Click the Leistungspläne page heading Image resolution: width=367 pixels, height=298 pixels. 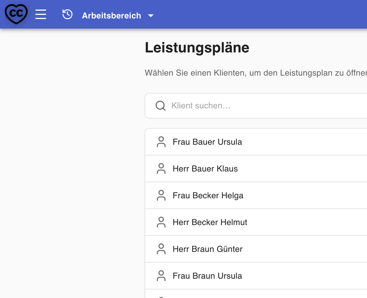[197, 48]
